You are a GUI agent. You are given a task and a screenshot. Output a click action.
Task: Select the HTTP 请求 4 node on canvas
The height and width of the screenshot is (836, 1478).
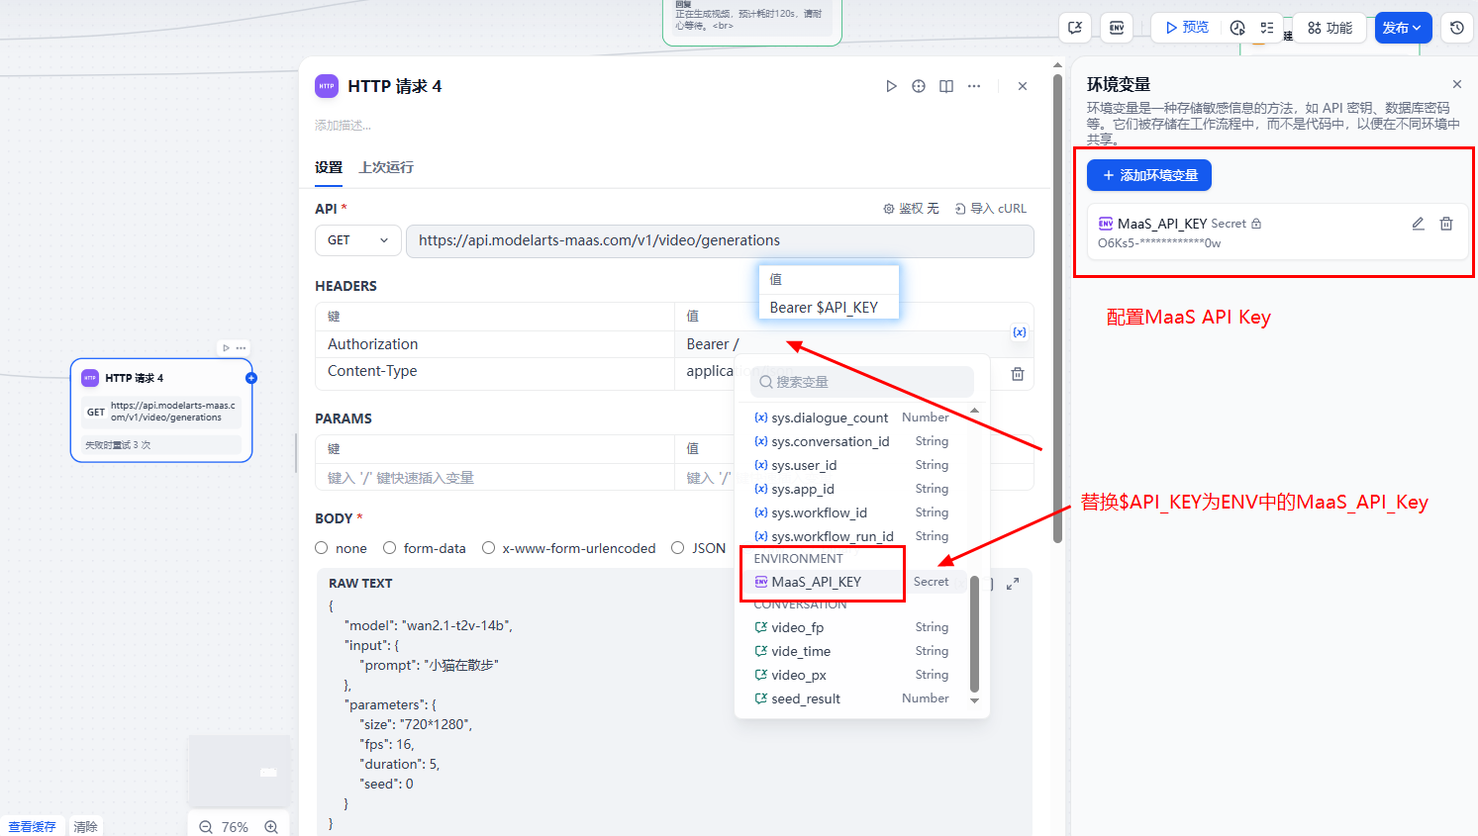point(161,411)
